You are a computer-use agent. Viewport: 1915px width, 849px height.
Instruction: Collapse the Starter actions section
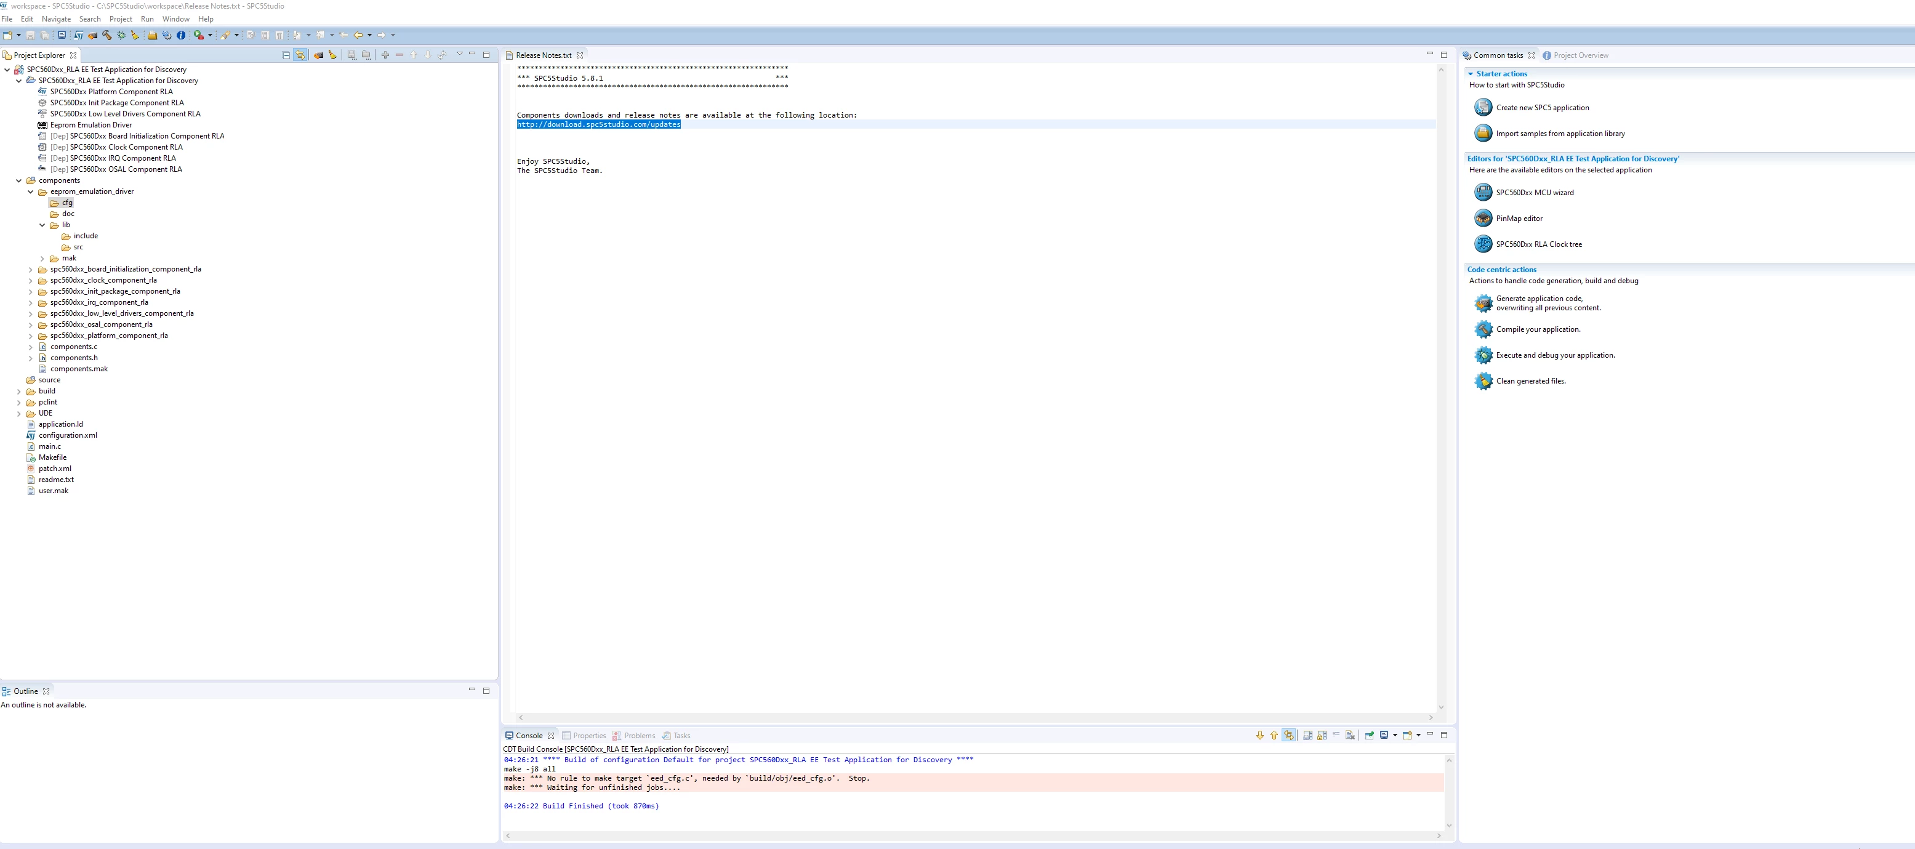tap(1471, 74)
